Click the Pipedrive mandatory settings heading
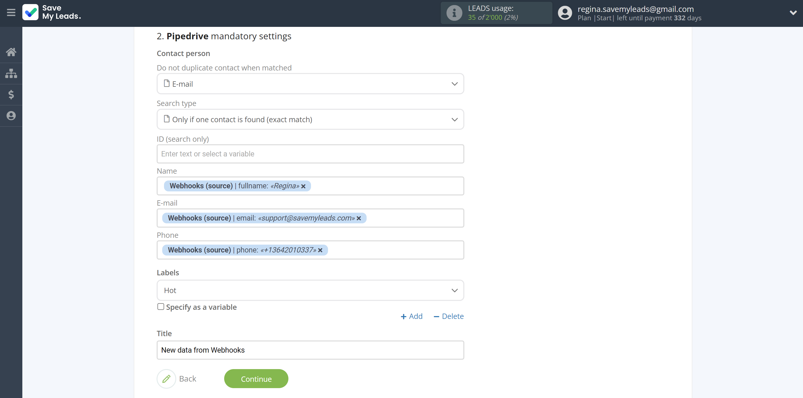The width and height of the screenshot is (803, 398). 224,36
